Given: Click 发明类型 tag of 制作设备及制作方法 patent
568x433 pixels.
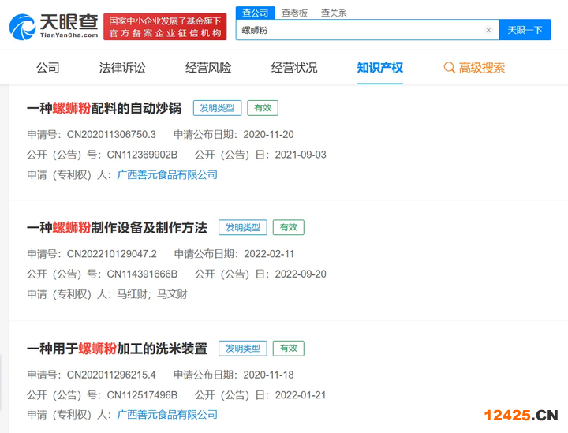Looking at the screenshot, I should click(x=243, y=227).
